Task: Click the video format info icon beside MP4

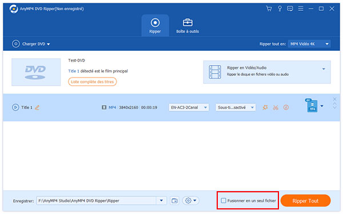Action: [x=104, y=107]
